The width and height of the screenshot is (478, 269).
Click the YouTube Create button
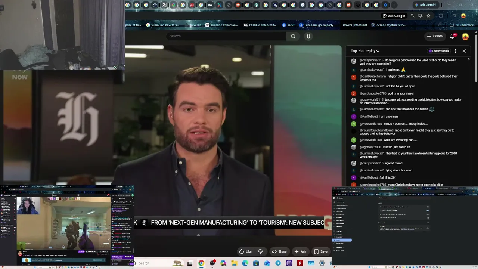[435, 36]
